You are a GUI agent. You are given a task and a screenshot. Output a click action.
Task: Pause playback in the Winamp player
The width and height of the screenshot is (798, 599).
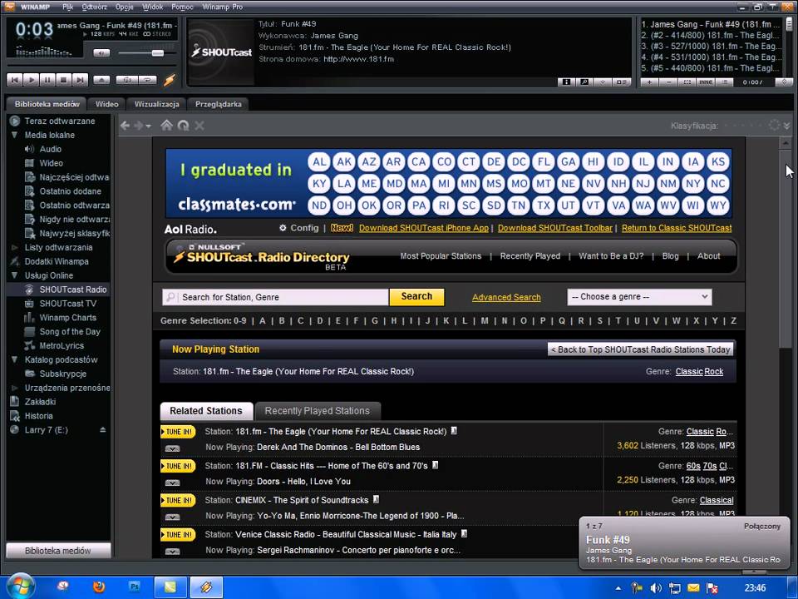[x=47, y=80]
